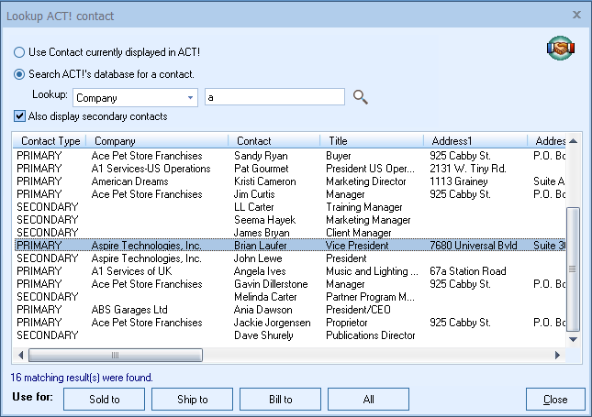Click the Title column header
The width and height of the screenshot is (592, 417).
pos(338,141)
